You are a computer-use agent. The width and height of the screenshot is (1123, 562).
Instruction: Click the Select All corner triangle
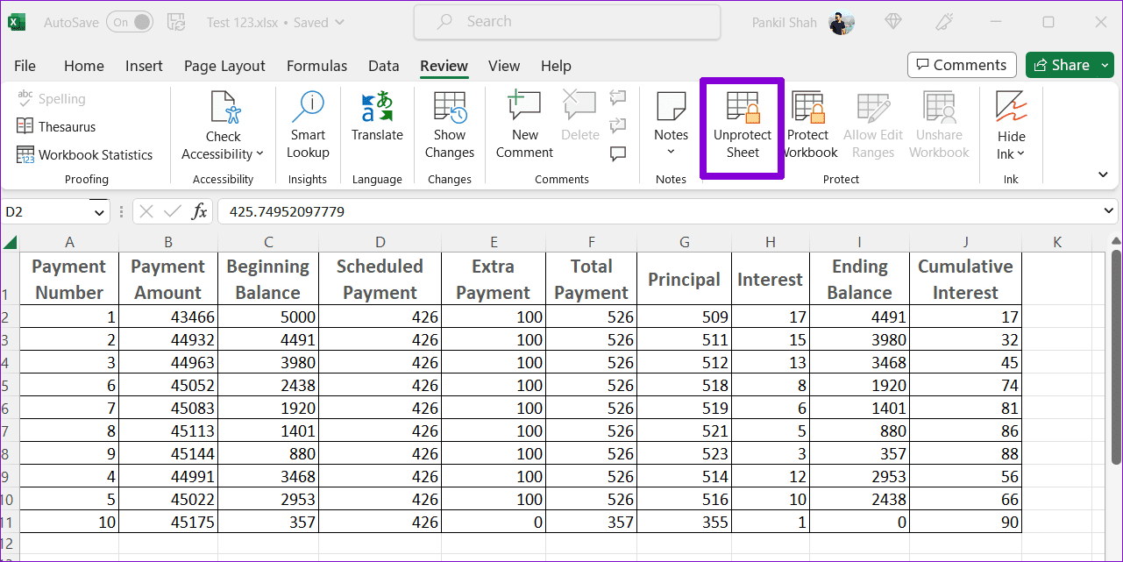click(11, 242)
